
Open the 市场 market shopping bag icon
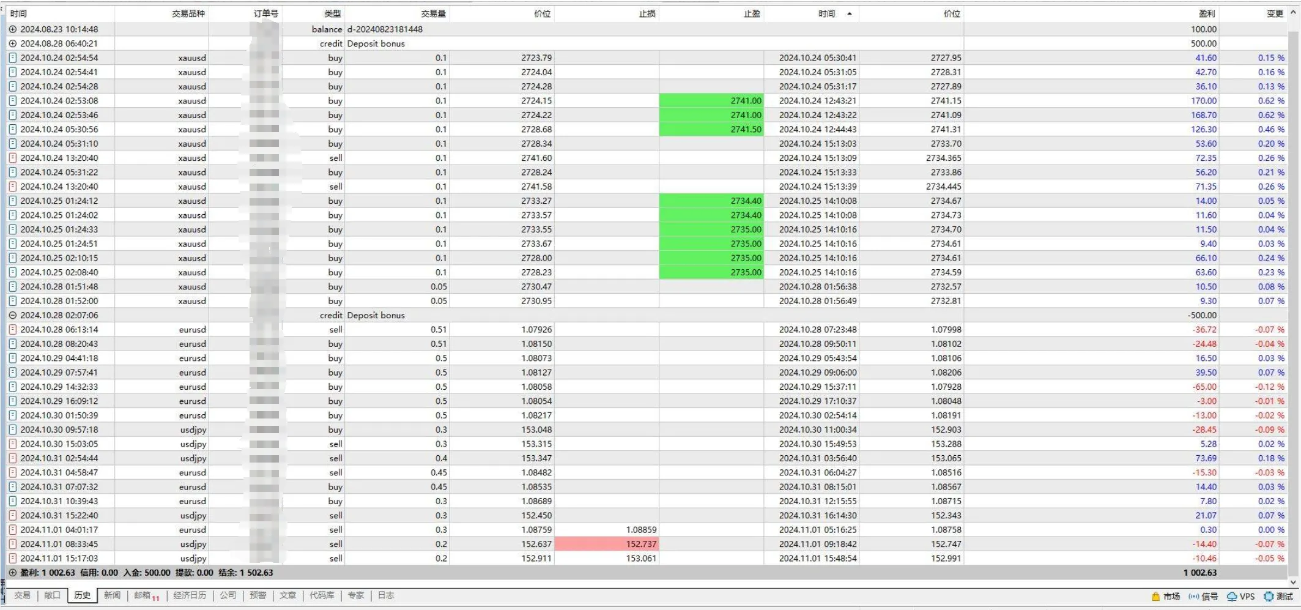1155,597
